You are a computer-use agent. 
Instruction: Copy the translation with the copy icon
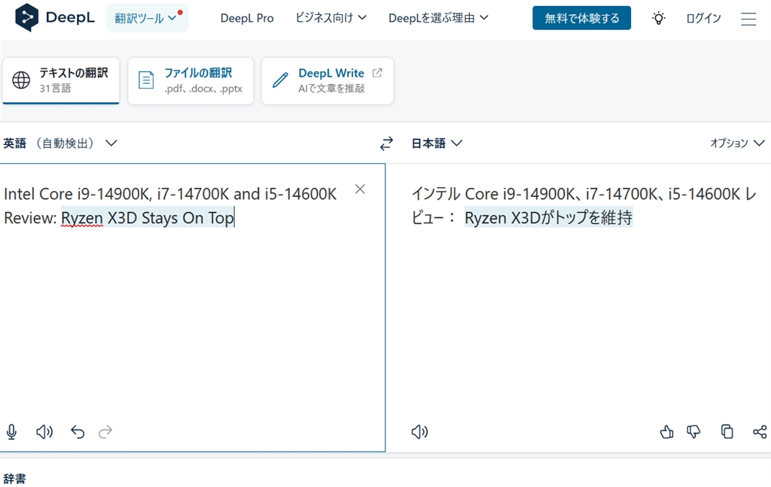pos(727,431)
